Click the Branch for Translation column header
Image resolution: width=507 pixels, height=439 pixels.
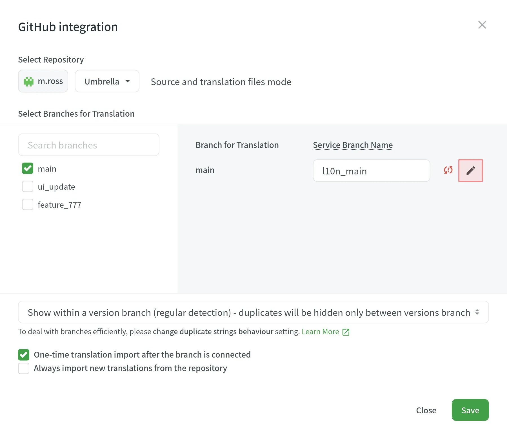[x=237, y=145]
